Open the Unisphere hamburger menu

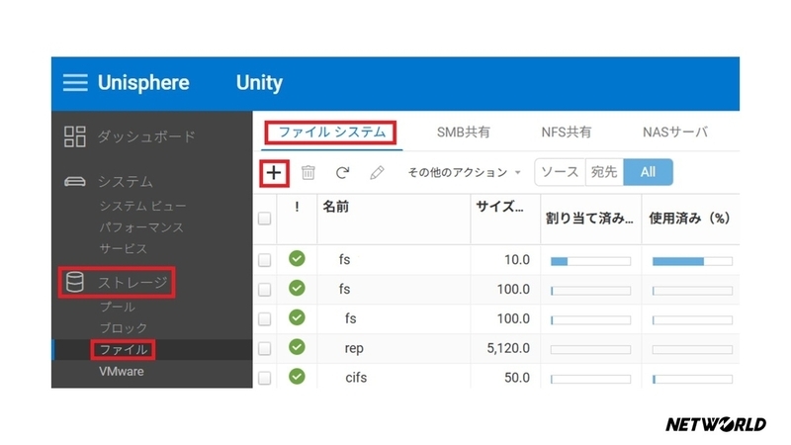[75, 83]
